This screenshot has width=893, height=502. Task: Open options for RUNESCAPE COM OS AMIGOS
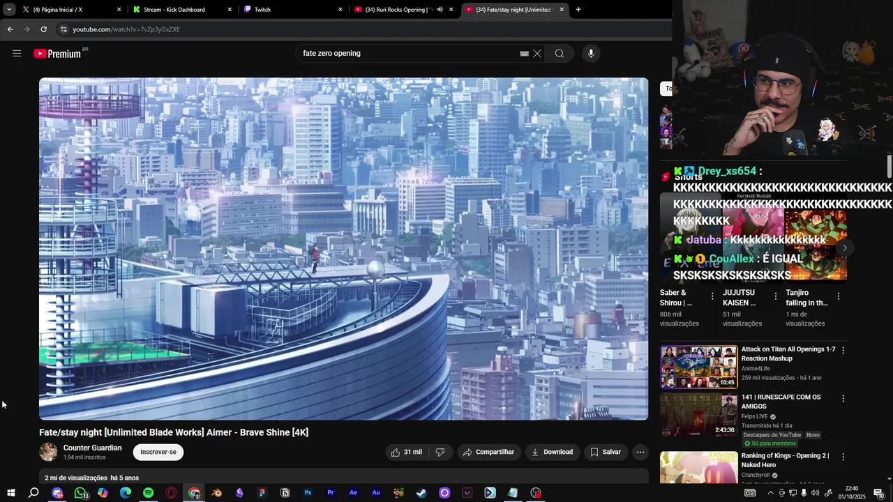click(x=843, y=399)
